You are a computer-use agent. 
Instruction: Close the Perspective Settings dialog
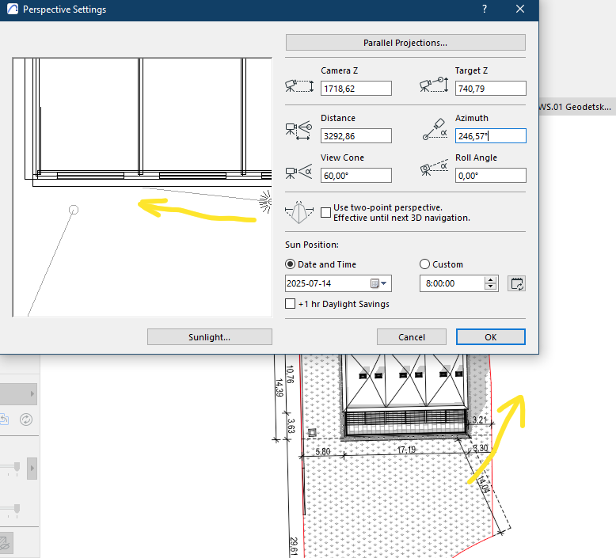pyautogui.click(x=520, y=9)
